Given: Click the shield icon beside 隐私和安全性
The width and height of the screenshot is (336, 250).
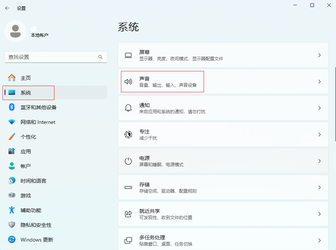Looking at the screenshot, I should pyautogui.click(x=12, y=225).
